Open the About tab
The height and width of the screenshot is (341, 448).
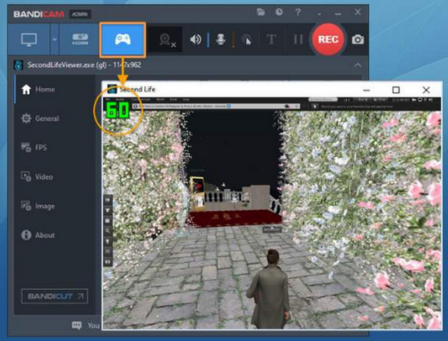[x=38, y=235]
